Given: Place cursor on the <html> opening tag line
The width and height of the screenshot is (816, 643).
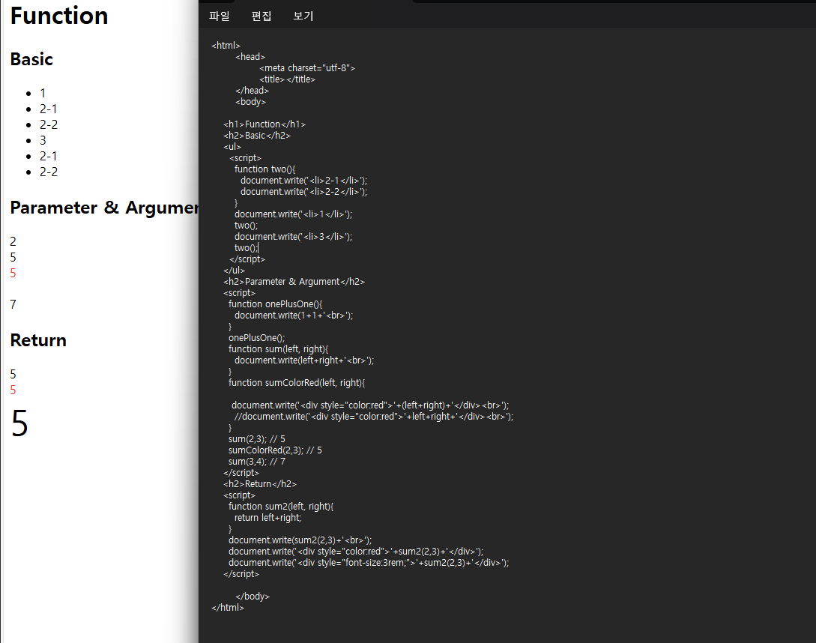Looking at the screenshot, I should (226, 45).
